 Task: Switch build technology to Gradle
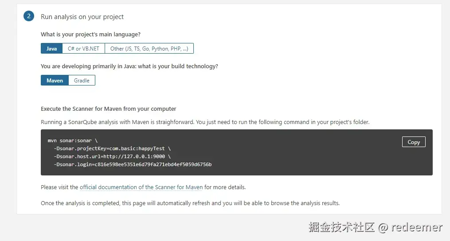pos(82,81)
